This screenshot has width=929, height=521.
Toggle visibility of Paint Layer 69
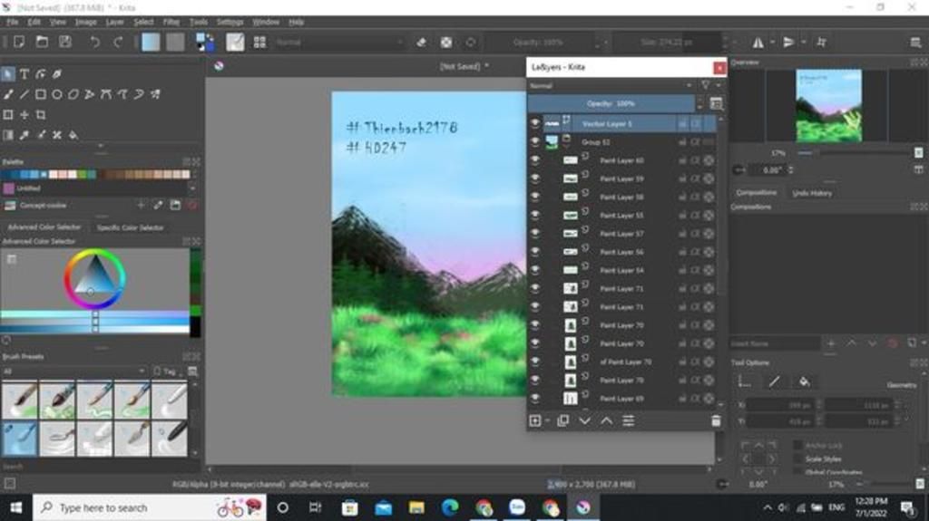click(x=535, y=399)
